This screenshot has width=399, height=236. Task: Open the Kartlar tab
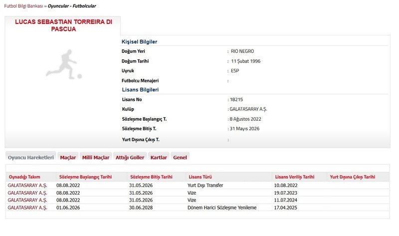pos(159,157)
